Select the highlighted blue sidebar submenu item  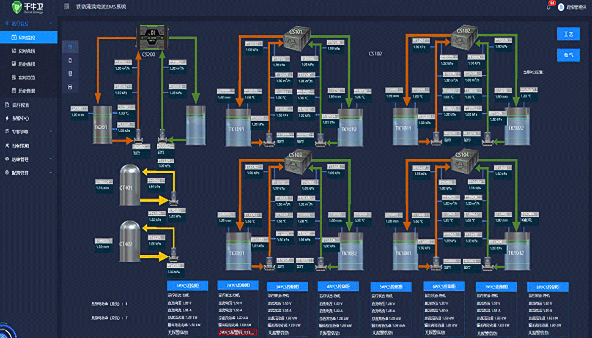pyautogui.click(x=28, y=37)
